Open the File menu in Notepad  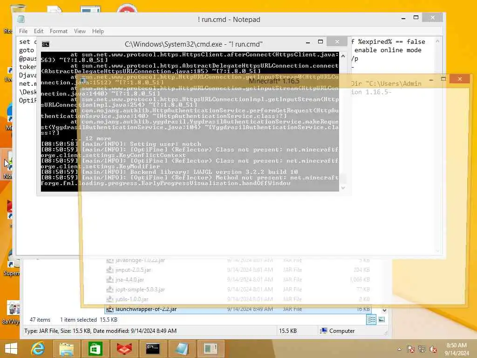[x=23, y=31]
